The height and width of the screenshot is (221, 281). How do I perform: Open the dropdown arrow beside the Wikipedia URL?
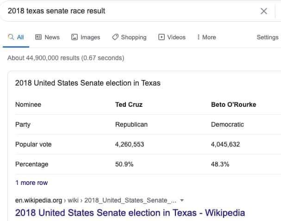coord(182,200)
